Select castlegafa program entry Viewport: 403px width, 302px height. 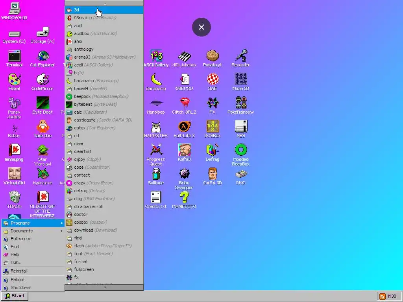[x=104, y=120]
